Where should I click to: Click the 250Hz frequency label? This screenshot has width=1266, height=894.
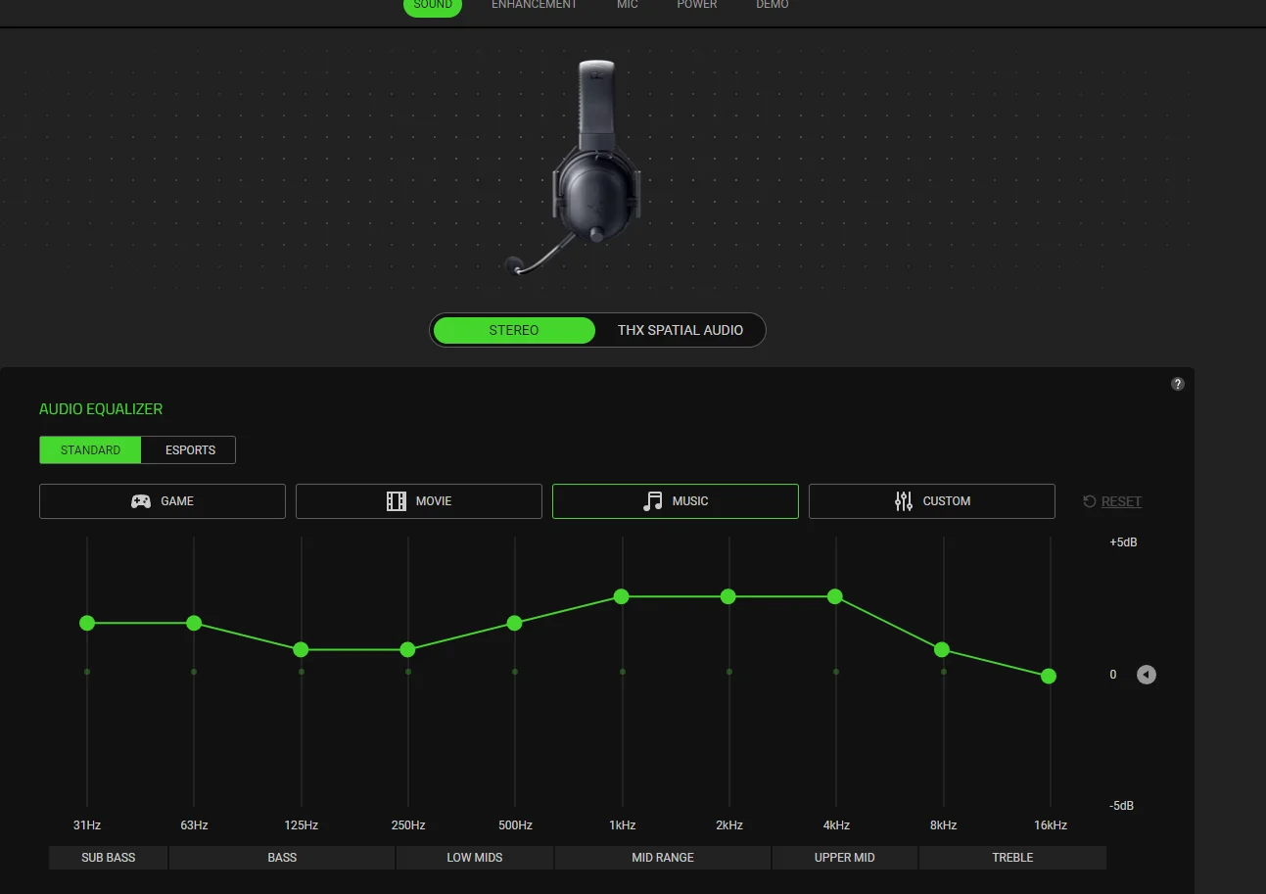coord(407,825)
